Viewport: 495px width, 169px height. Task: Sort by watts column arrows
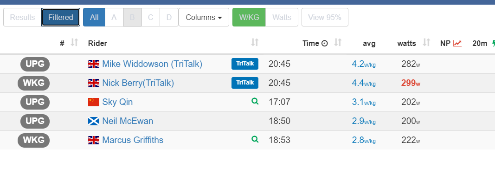[426, 42]
